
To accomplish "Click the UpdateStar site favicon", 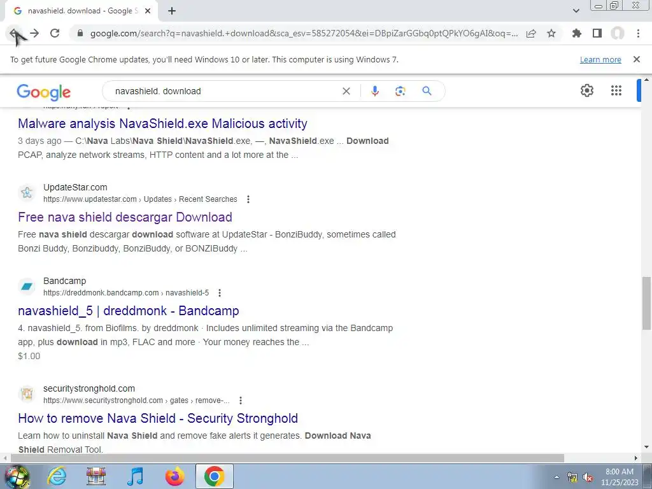I will tap(27, 192).
